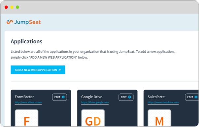Click the red close window dot

tap(6, 7)
